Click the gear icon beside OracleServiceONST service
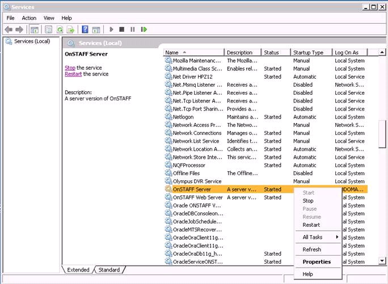Screen dimensions: 388x284 click(168, 261)
